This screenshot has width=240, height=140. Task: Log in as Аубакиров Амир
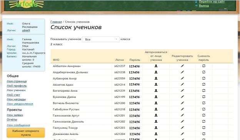(x=156, y=78)
